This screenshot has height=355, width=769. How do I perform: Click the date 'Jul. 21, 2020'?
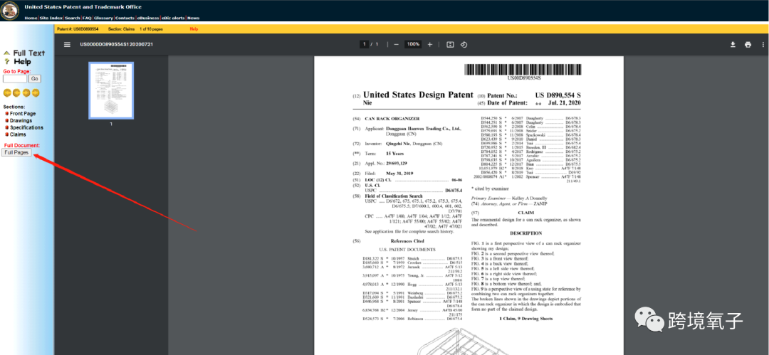click(565, 103)
